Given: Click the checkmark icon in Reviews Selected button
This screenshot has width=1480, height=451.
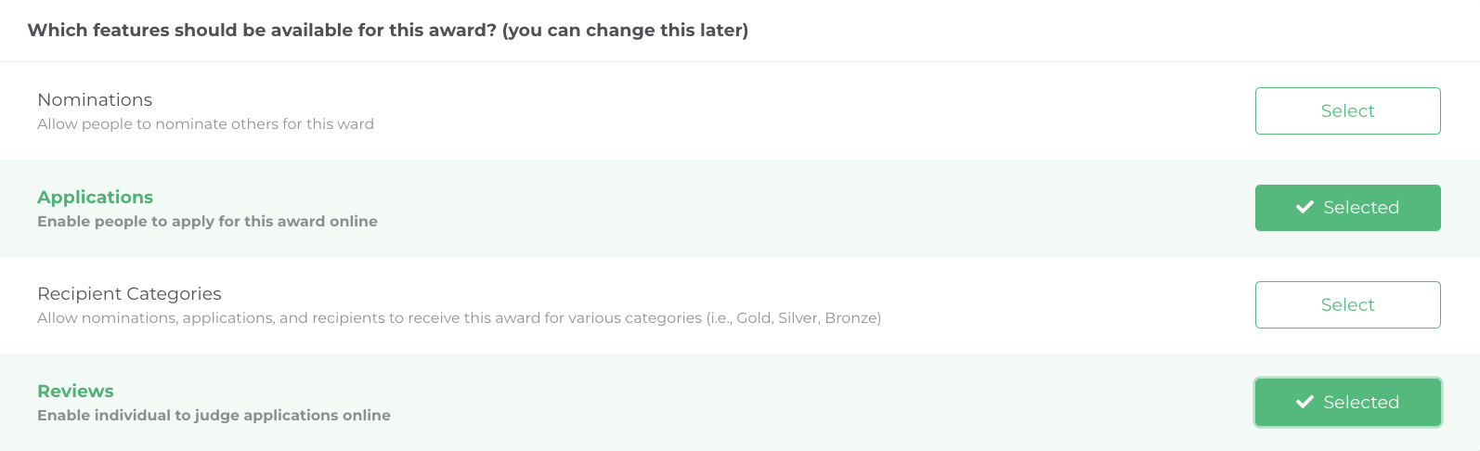Looking at the screenshot, I should coord(1305,402).
